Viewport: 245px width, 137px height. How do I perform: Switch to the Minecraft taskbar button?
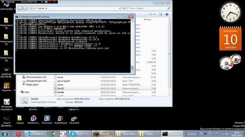coord(103,134)
